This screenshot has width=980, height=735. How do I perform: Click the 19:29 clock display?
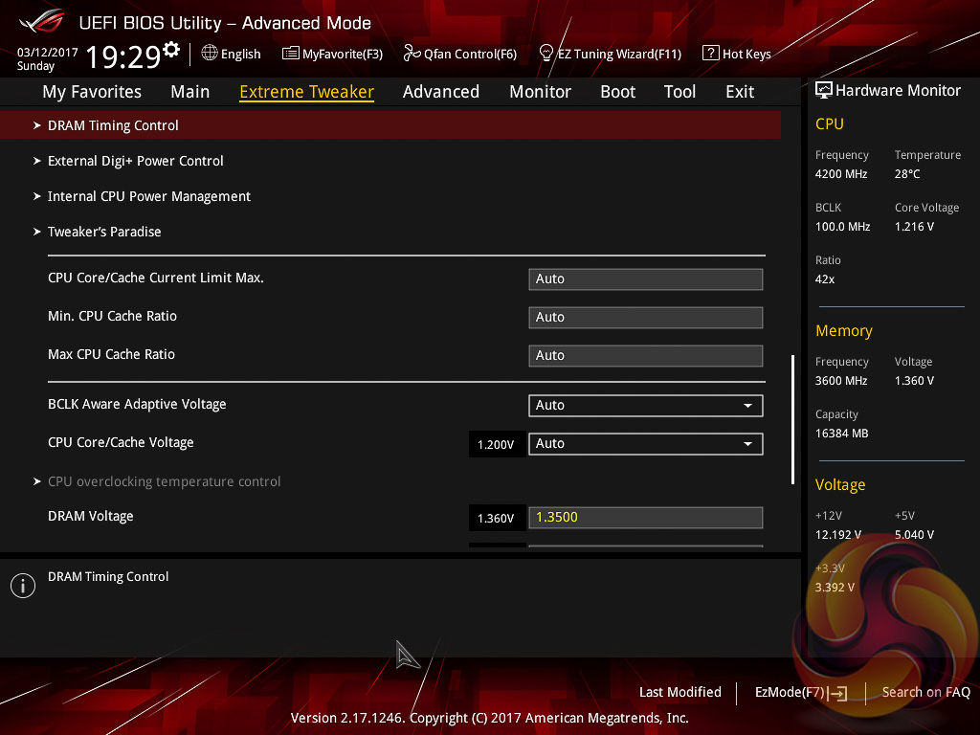coord(123,56)
